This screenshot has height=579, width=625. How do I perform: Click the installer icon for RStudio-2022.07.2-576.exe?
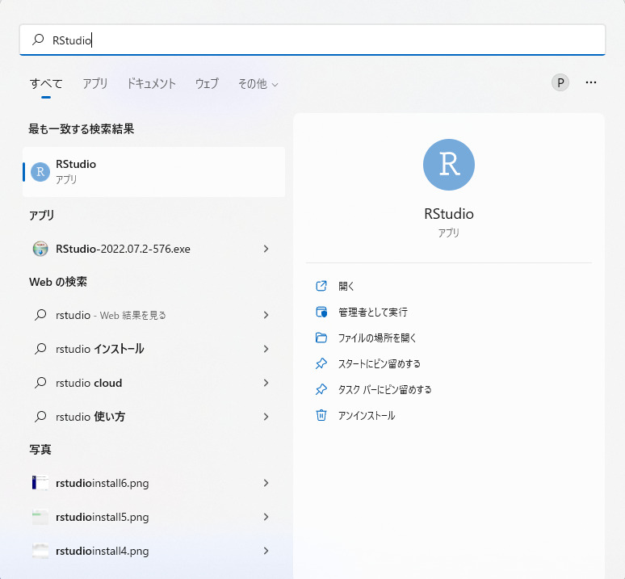40,249
